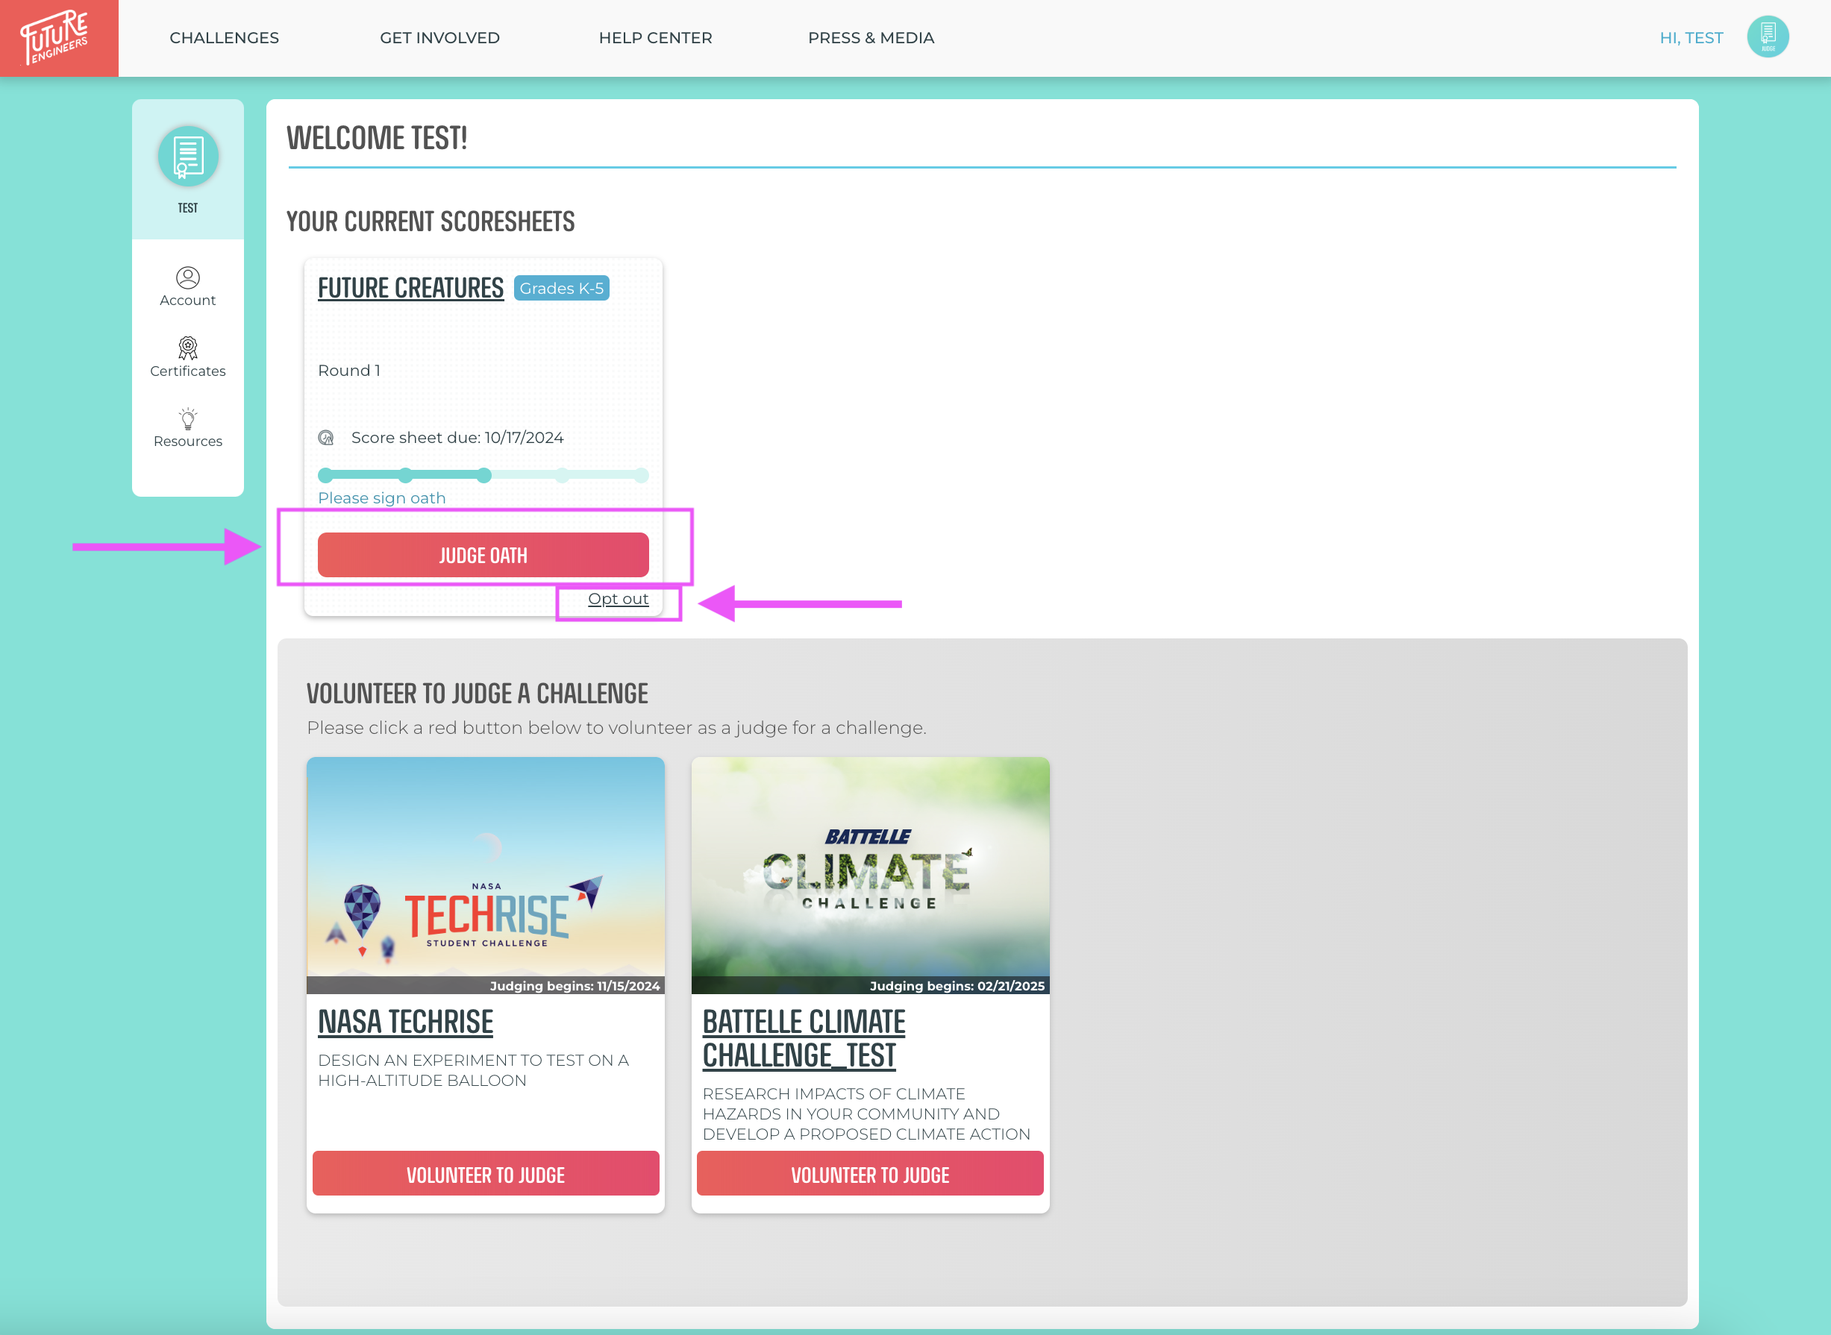1831x1335 pixels.
Task: Click the Battelle Climate Challenge thumbnail
Action: pos(871,875)
